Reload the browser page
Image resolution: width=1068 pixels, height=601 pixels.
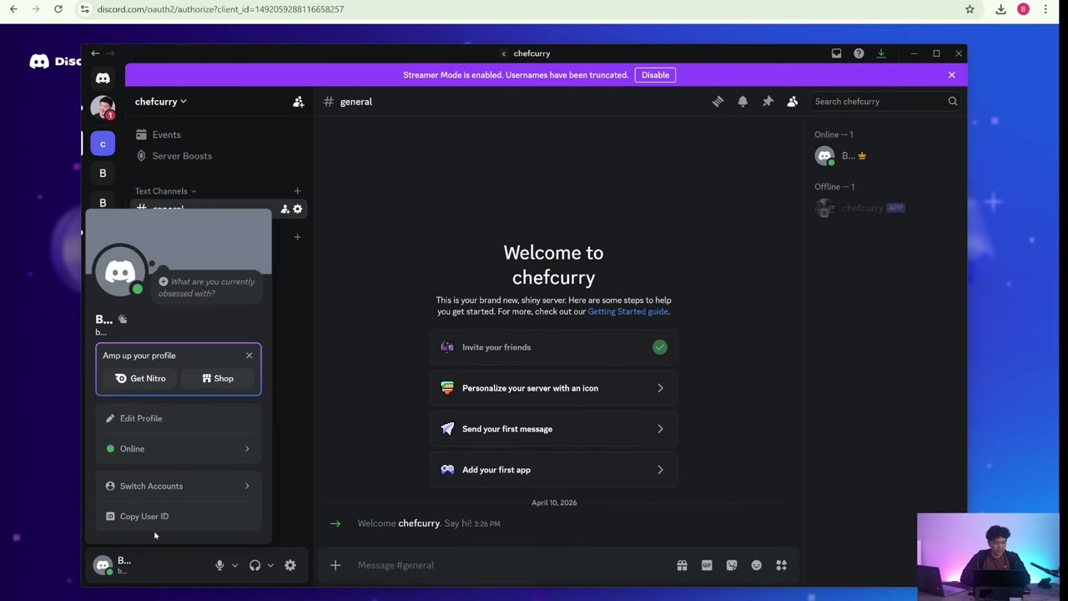[58, 9]
